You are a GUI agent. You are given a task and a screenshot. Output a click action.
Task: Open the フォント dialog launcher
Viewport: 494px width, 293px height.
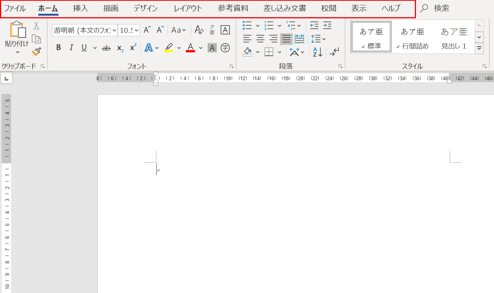click(231, 66)
